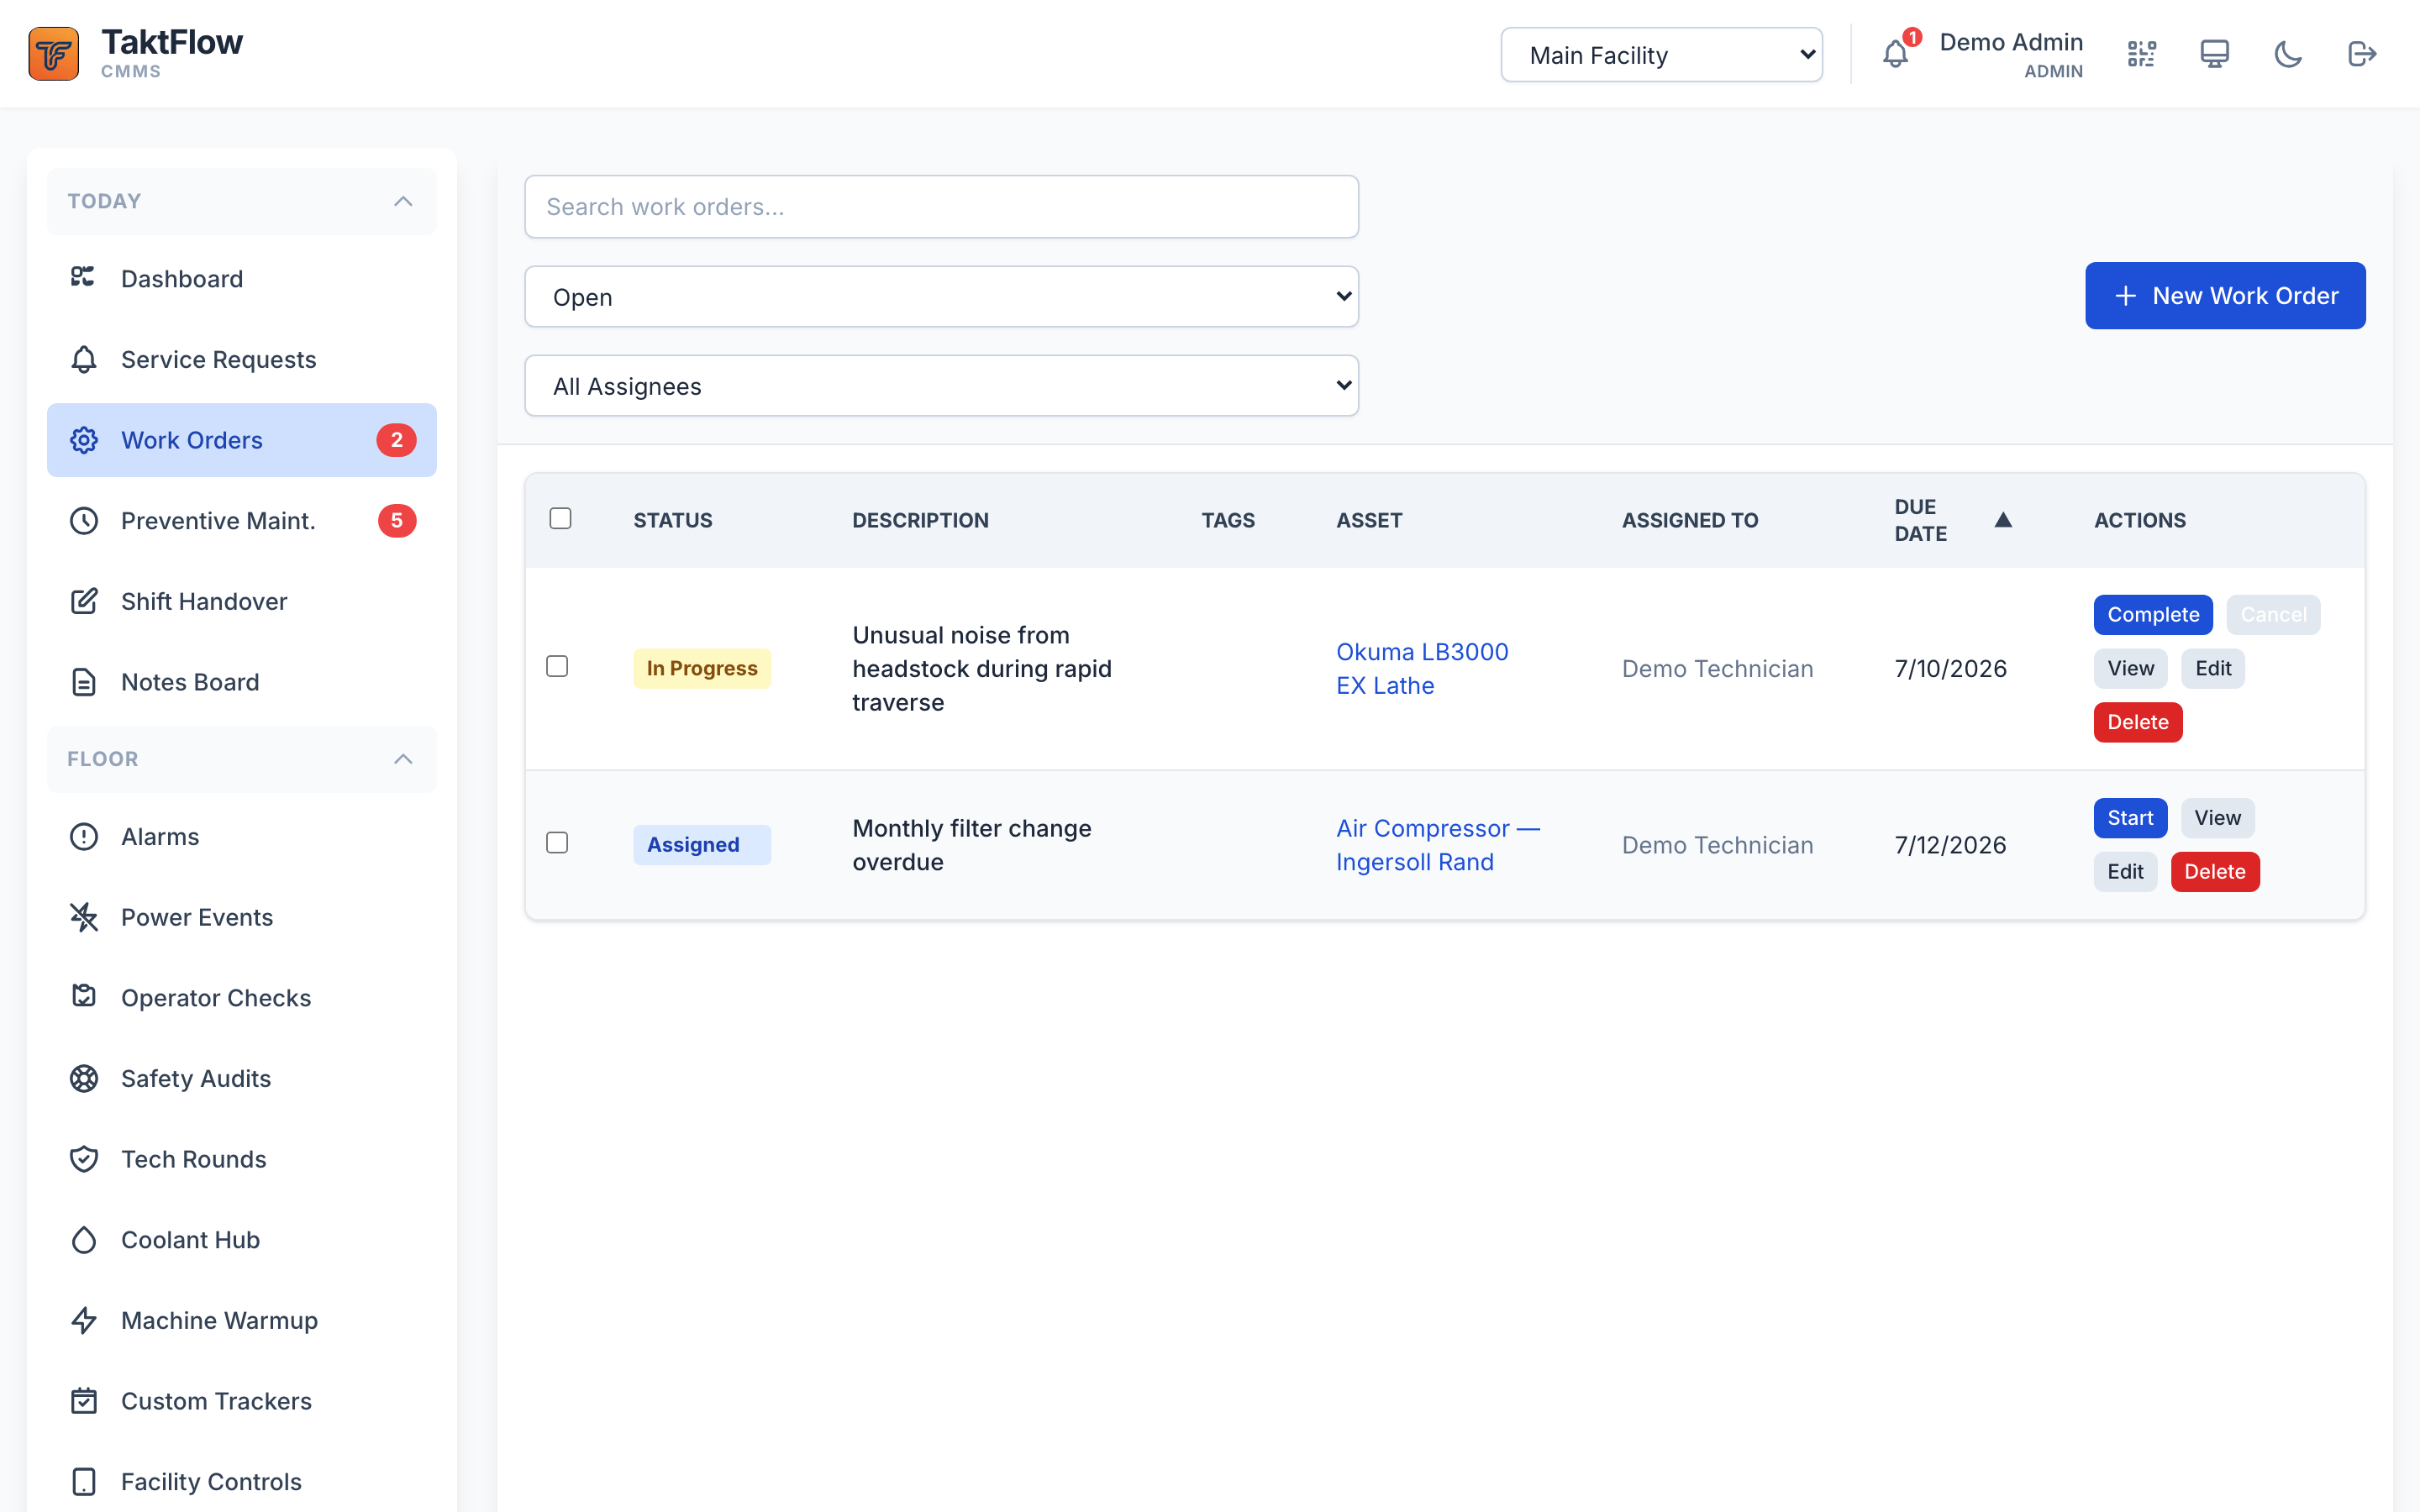Click the Notes Board document icon
2420x1512 pixels.
(x=84, y=682)
